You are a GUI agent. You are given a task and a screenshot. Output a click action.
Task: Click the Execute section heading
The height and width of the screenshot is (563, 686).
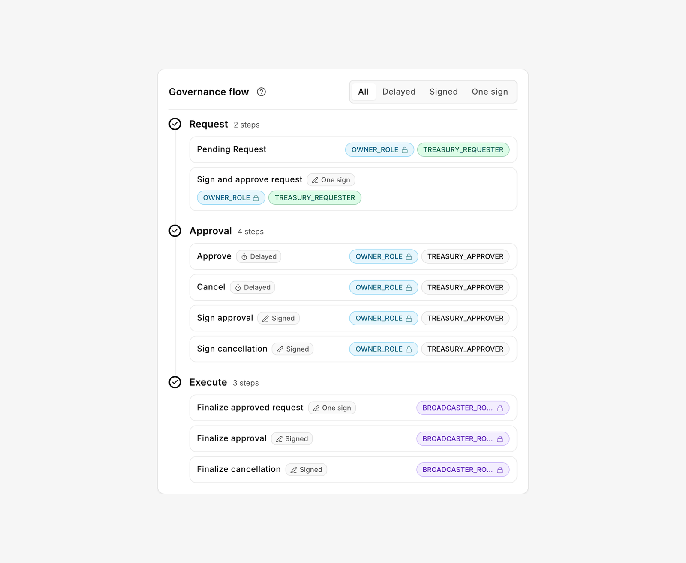(208, 382)
